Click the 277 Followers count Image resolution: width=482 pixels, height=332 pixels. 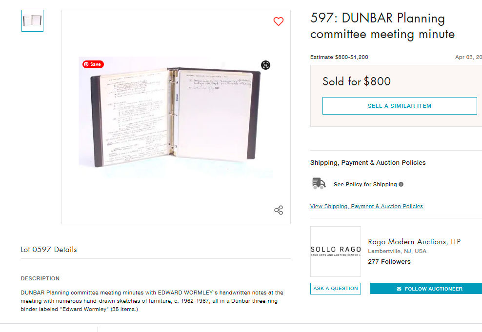pyautogui.click(x=389, y=262)
